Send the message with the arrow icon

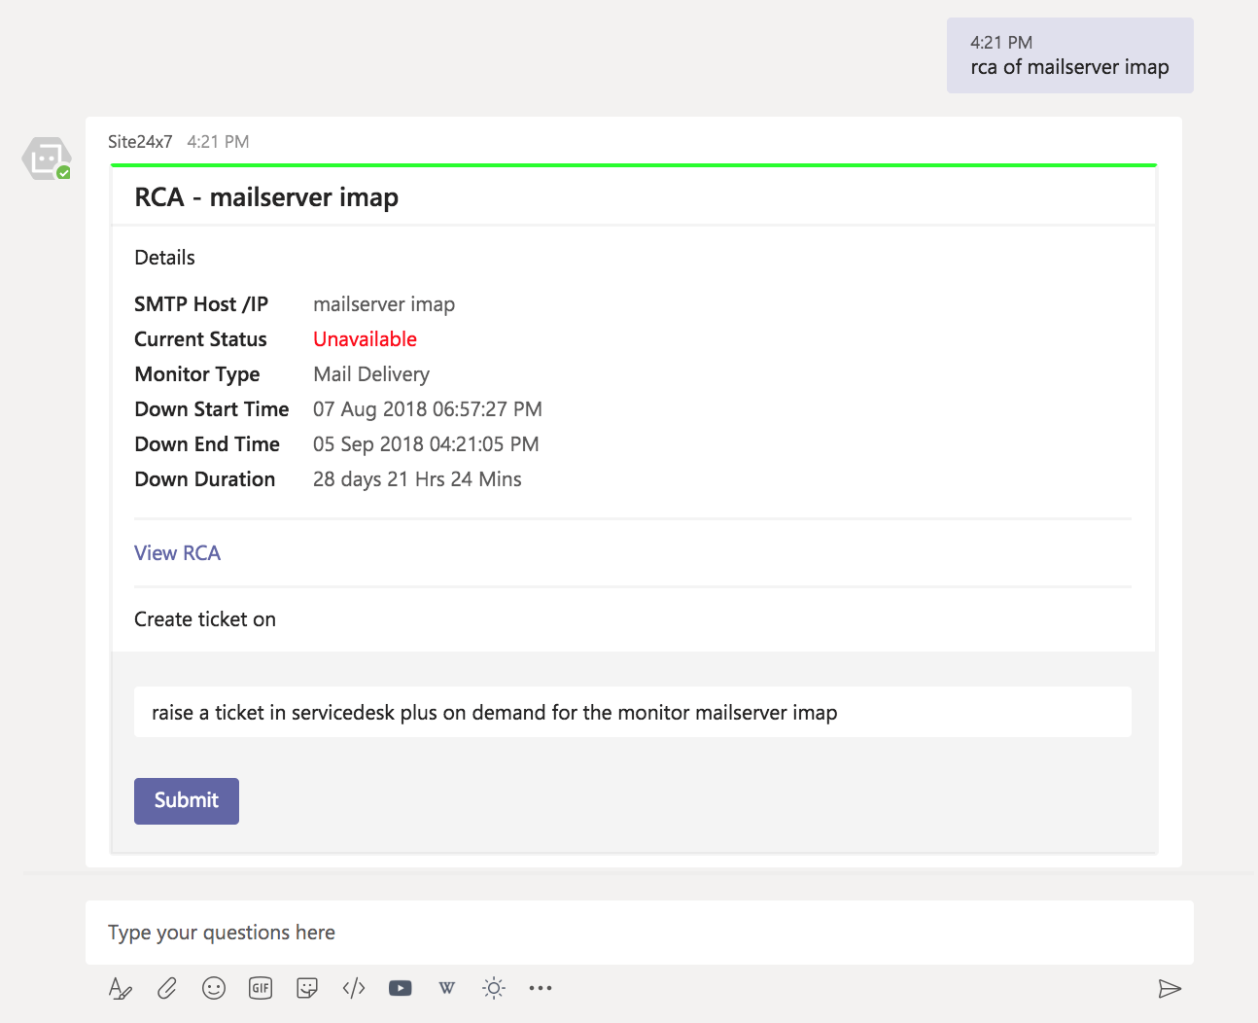[1170, 988]
